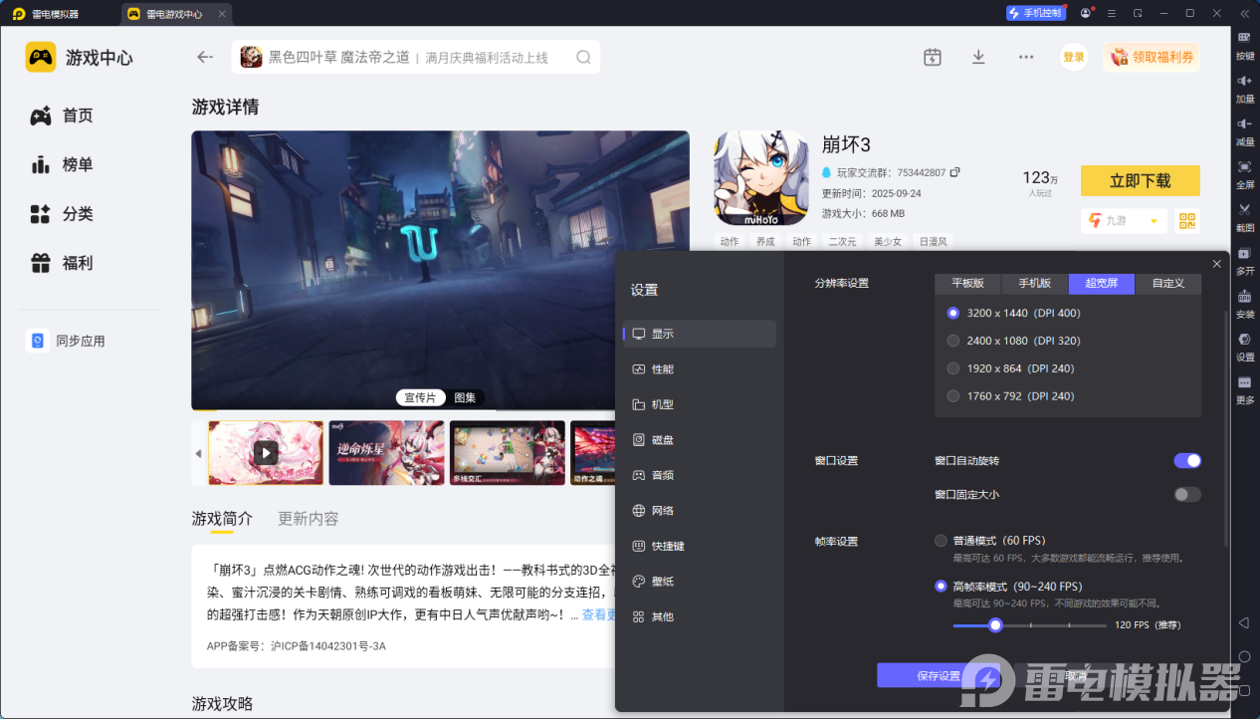
Task: Switch emulator to fullscreen via 全屏 icon
Action: coord(1245,172)
